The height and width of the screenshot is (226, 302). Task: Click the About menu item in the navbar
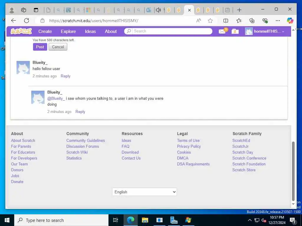point(111,31)
